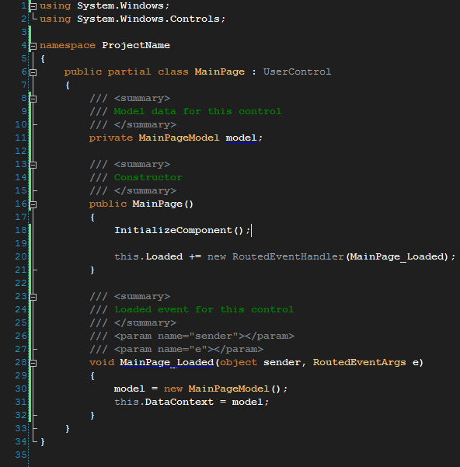Click 'DataContext' on line 31

(x=179, y=402)
